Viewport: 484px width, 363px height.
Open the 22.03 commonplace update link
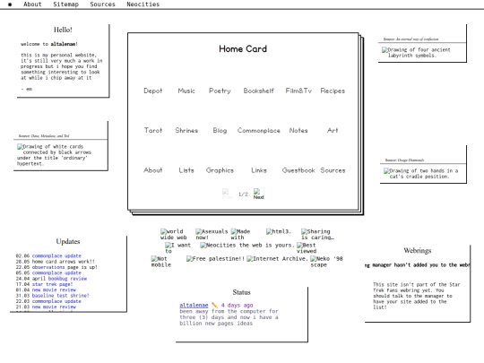coord(56,301)
